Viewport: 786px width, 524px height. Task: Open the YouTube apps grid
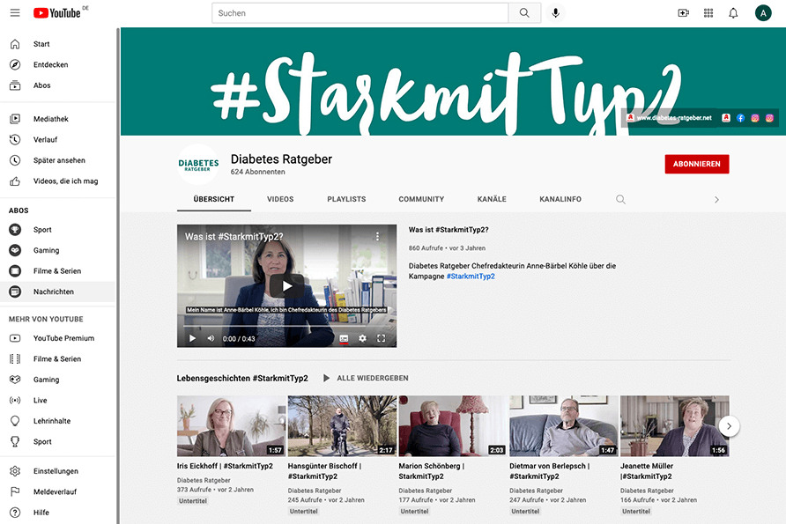click(708, 13)
